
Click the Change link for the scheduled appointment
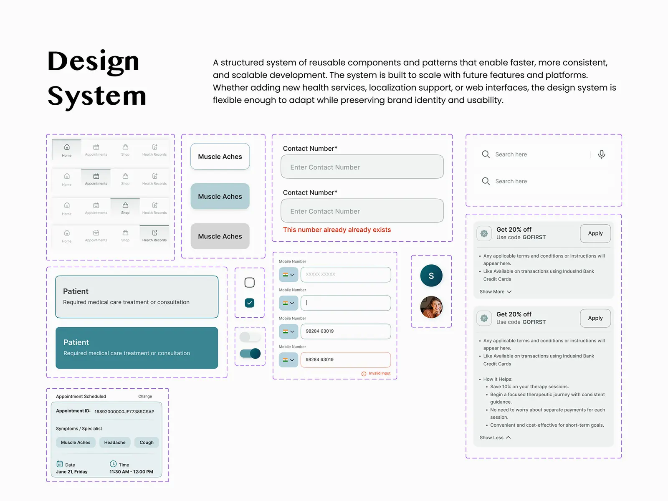tap(145, 396)
